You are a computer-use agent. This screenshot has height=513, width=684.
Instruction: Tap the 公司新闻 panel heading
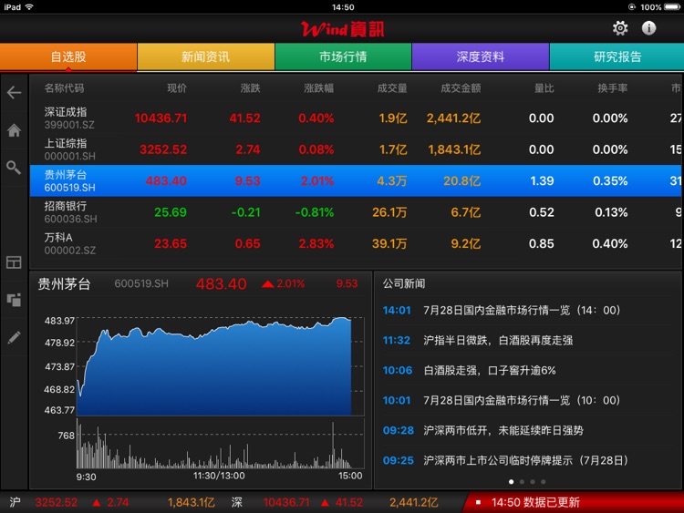click(x=403, y=283)
